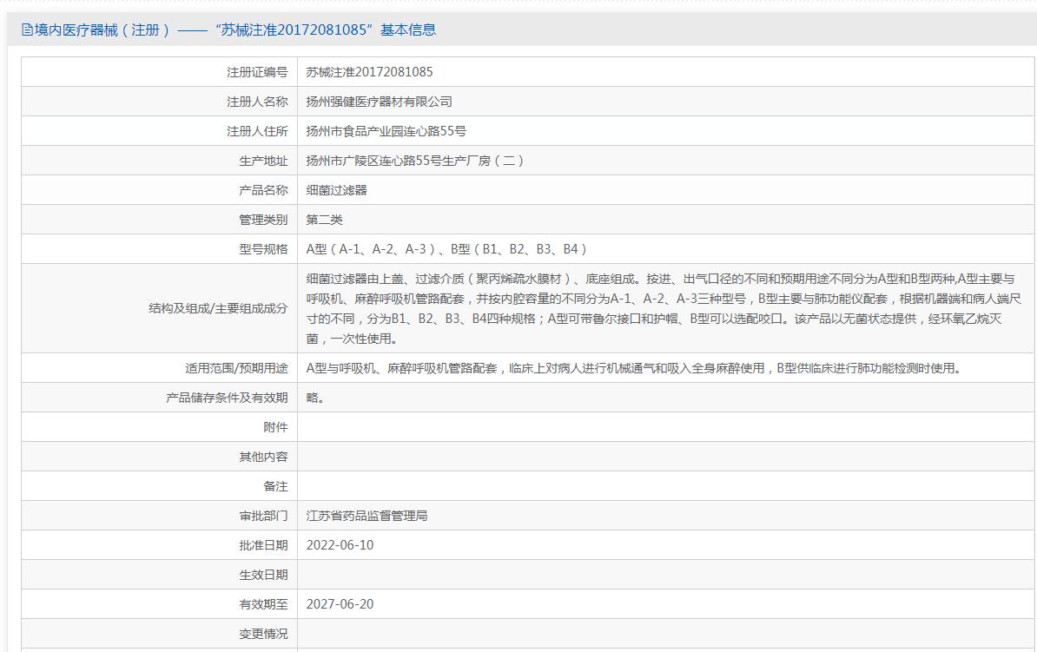This screenshot has height=652, width=1037.
Task: Click the heading text 境内医疗器械（注册）
Action: (102, 30)
